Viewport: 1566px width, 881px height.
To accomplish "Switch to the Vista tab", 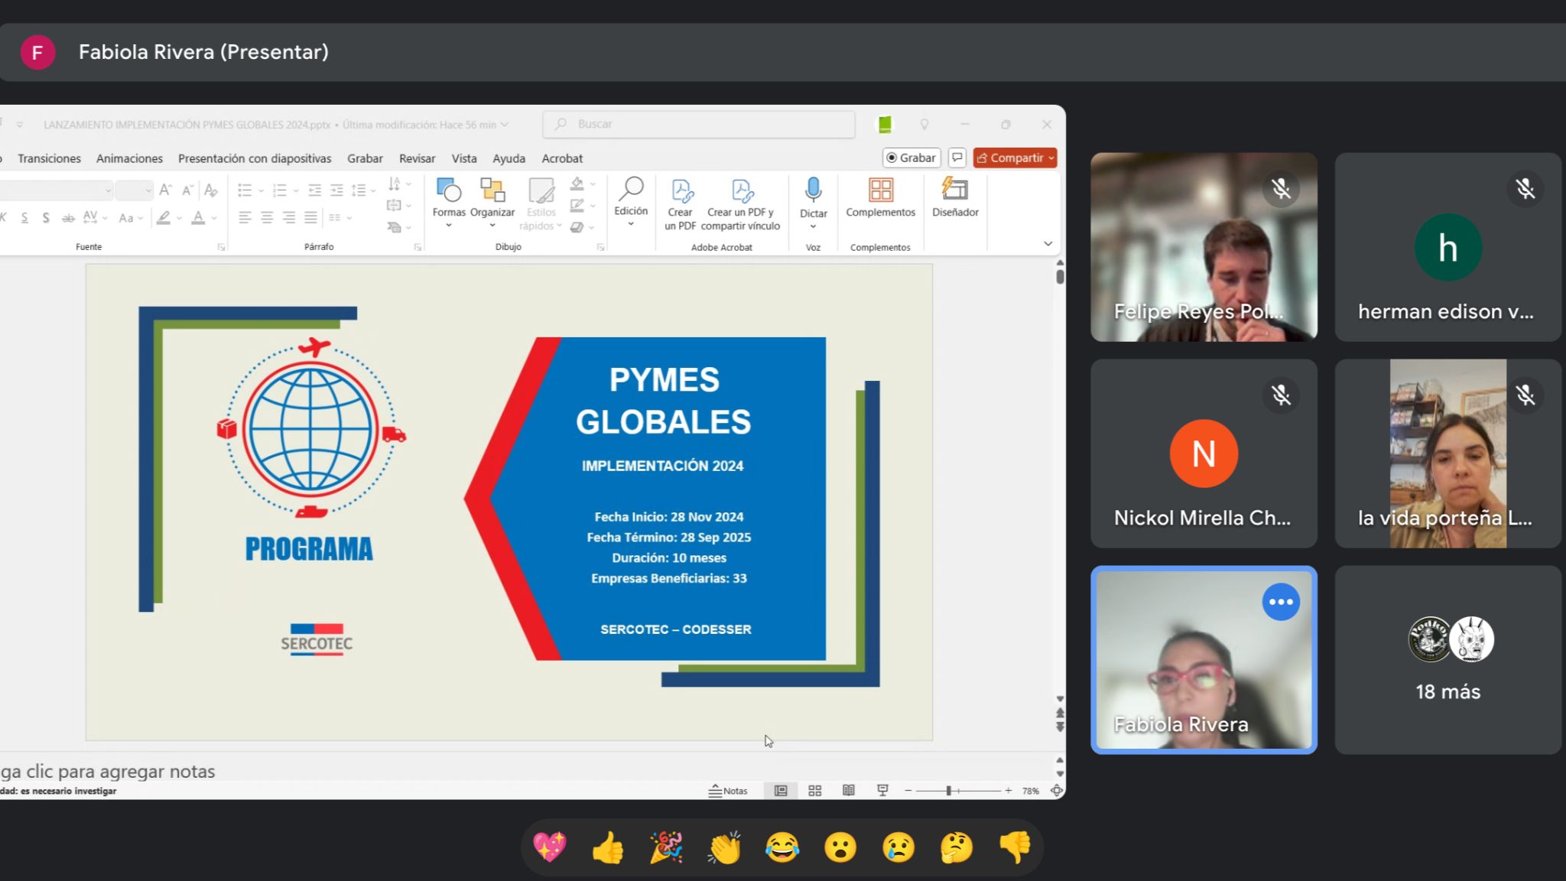I will coord(463,158).
